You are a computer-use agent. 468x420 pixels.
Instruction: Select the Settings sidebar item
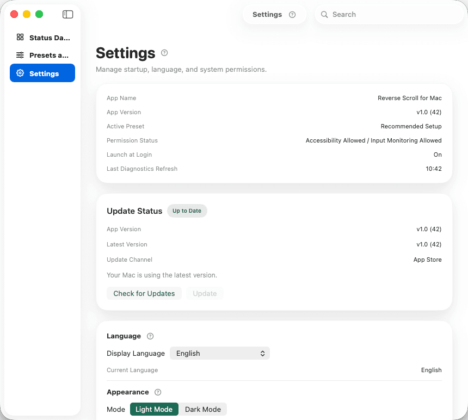pyautogui.click(x=42, y=73)
